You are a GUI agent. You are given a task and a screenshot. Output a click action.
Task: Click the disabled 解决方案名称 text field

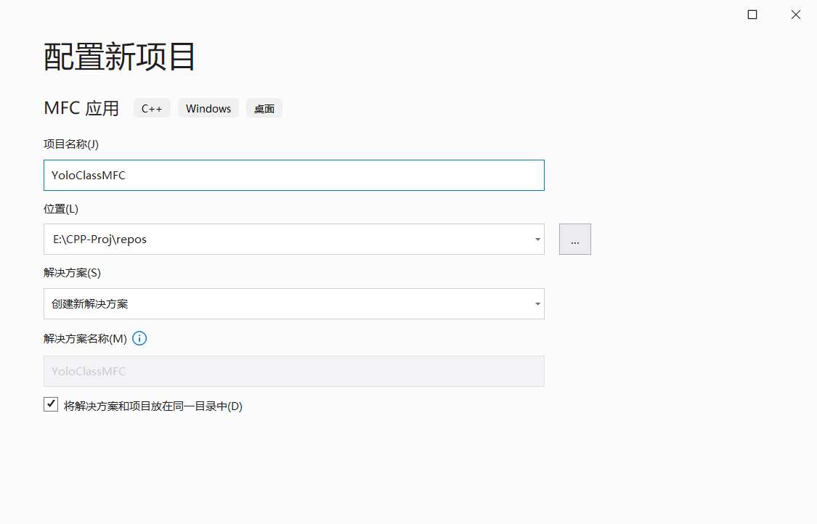[293, 371]
